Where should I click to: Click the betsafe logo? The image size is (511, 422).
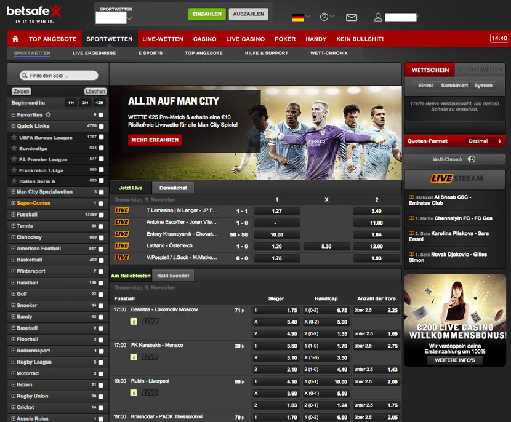click(x=34, y=14)
